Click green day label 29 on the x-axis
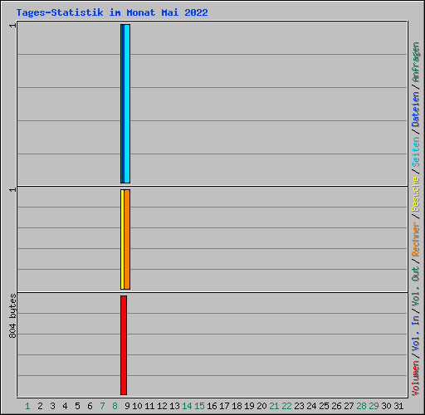Screen dimensions: 425x415 click(374, 406)
